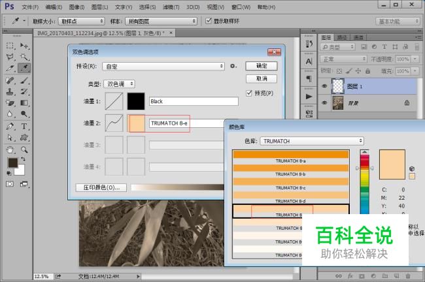This screenshot has width=425, height=282.
Task: Select TRUMATCH 8-a color in list
Action: coord(291,157)
